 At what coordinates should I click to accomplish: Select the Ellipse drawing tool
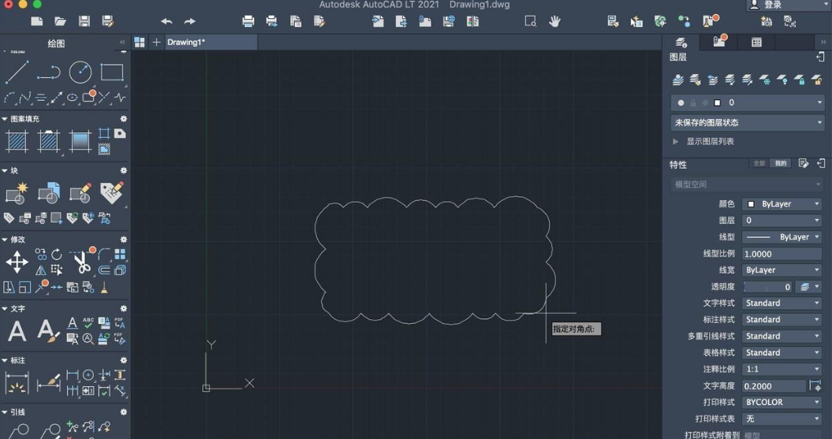[73, 98]
